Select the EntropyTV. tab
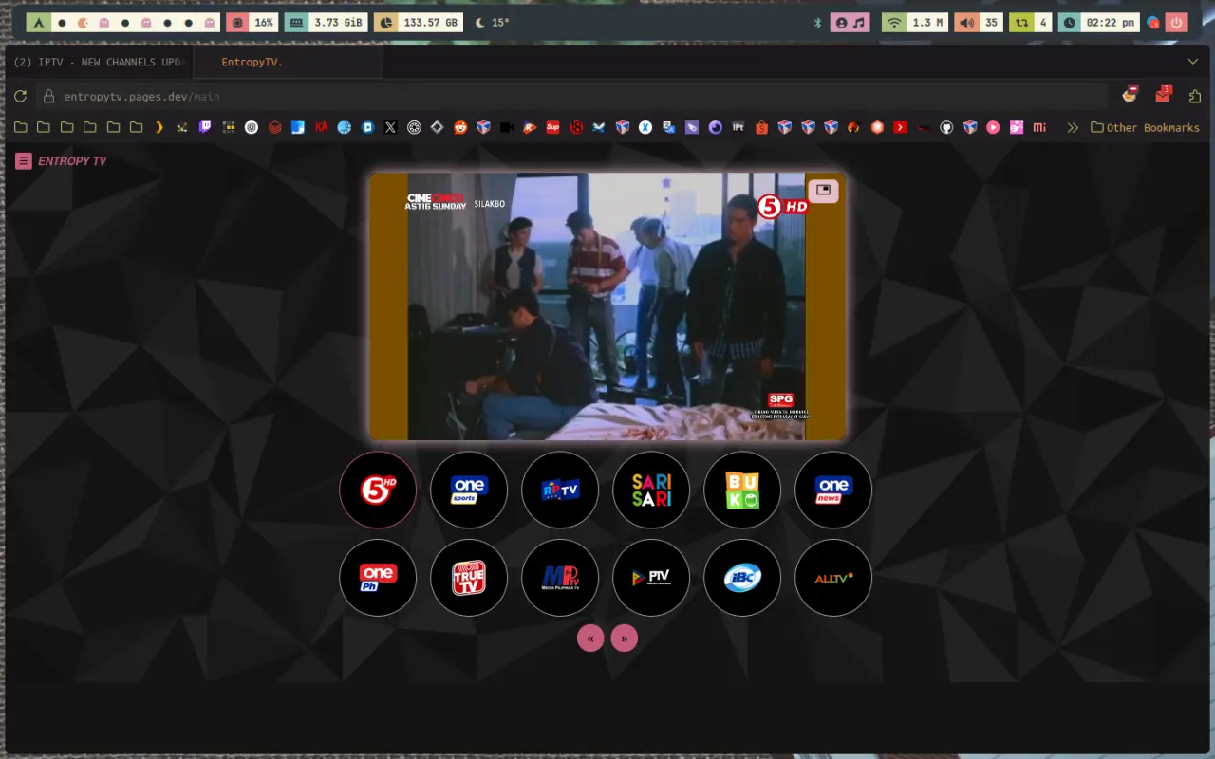This screenshot has height=759, width=1215. tap(289, 62)
